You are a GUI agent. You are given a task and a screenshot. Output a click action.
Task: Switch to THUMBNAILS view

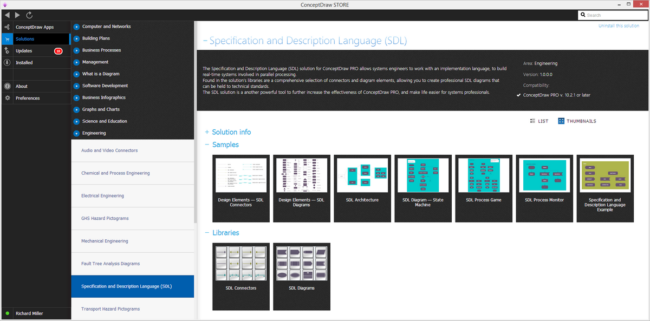pos(581,121)
